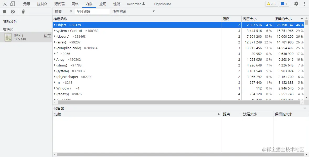The height and width of the screenshot is (157, 309).
Task: Sort retainers by the 对象 column header
Action: coord(137,114)
